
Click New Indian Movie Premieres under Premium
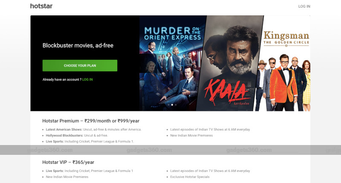[x=191, y=135]
